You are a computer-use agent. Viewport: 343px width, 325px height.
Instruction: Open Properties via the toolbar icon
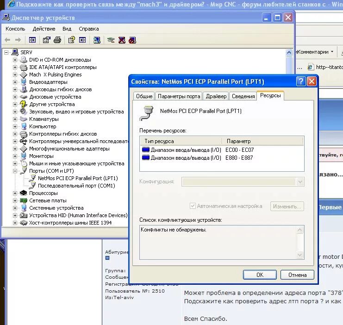[47, 40]
